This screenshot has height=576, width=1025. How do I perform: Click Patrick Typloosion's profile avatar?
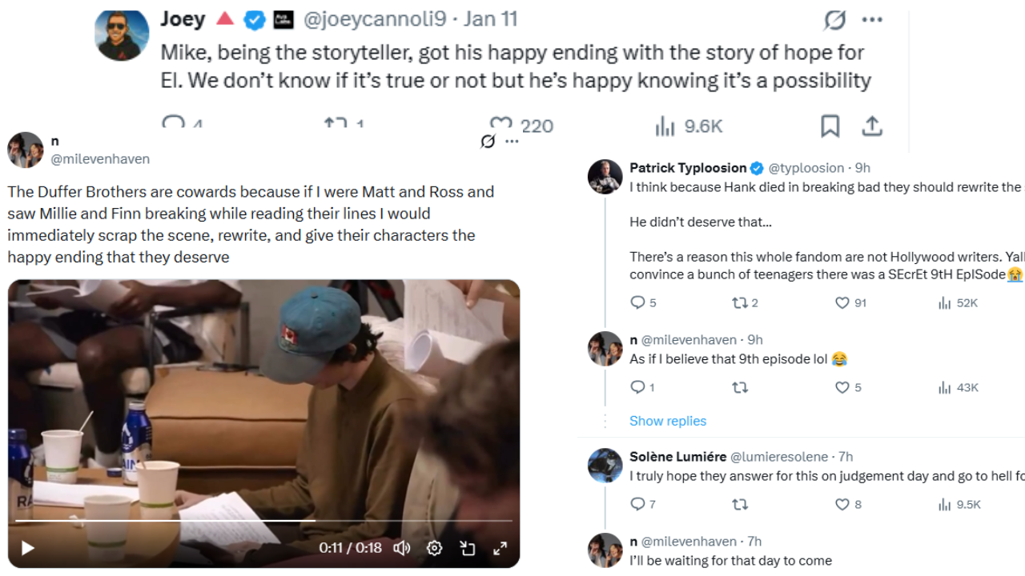(x=605, y=176)
